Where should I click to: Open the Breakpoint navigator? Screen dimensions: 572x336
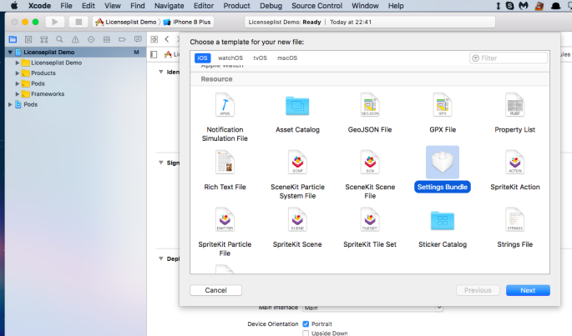click(122, 39)
